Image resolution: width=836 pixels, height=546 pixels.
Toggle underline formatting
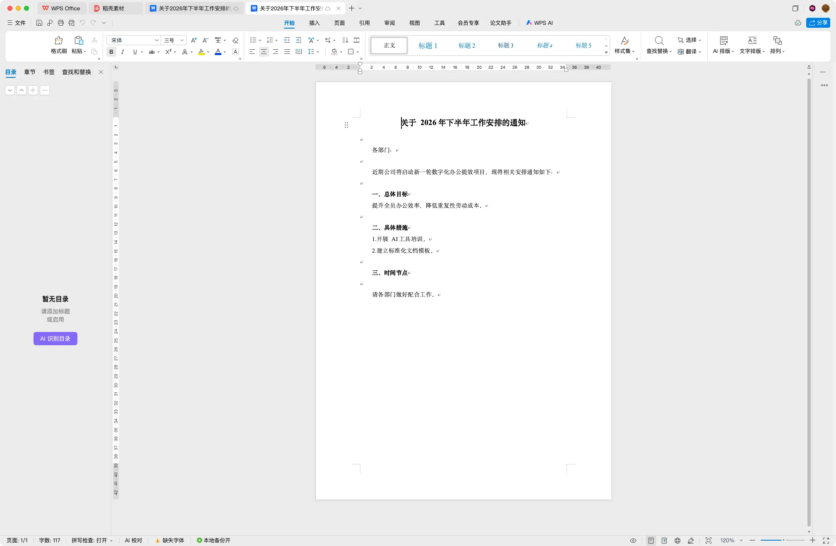tap(135, 52)
